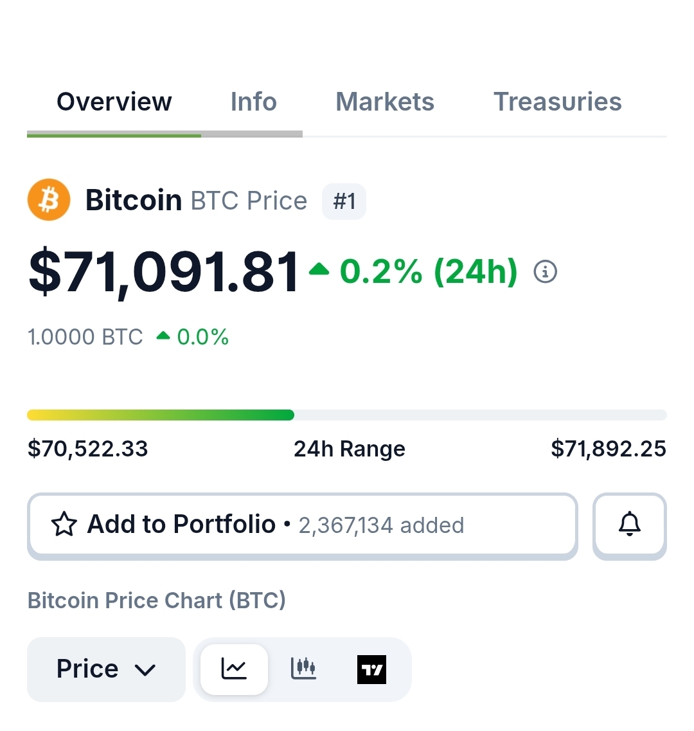The image size is (694, 731).
Task: Select the Overview tab
Action: point(114,102)
